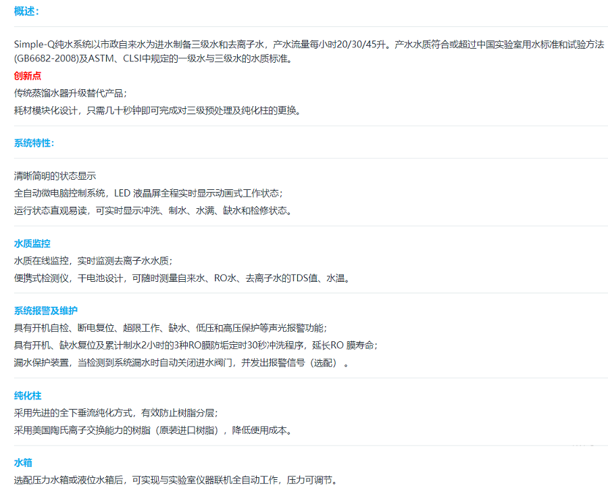Click the red 创新点 heading

28,75
